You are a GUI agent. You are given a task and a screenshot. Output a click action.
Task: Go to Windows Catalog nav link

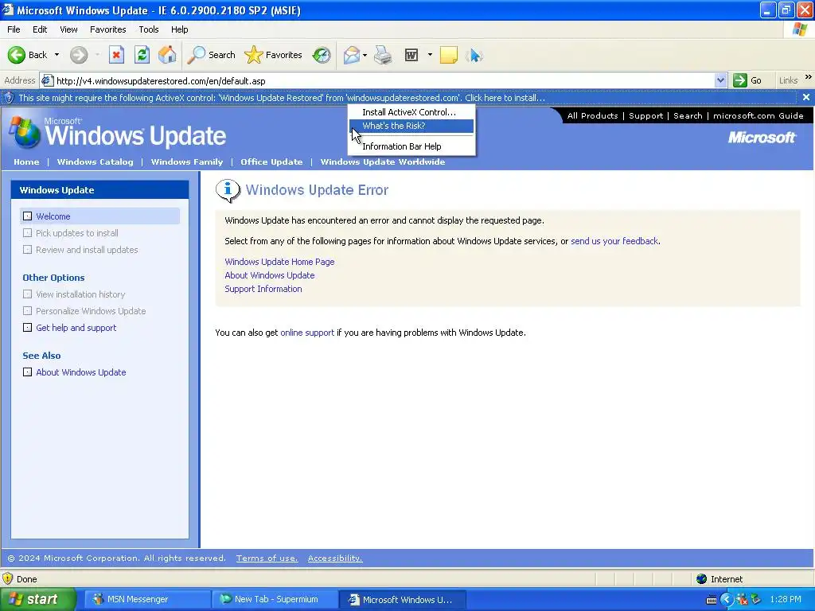[x=96, y=162]
